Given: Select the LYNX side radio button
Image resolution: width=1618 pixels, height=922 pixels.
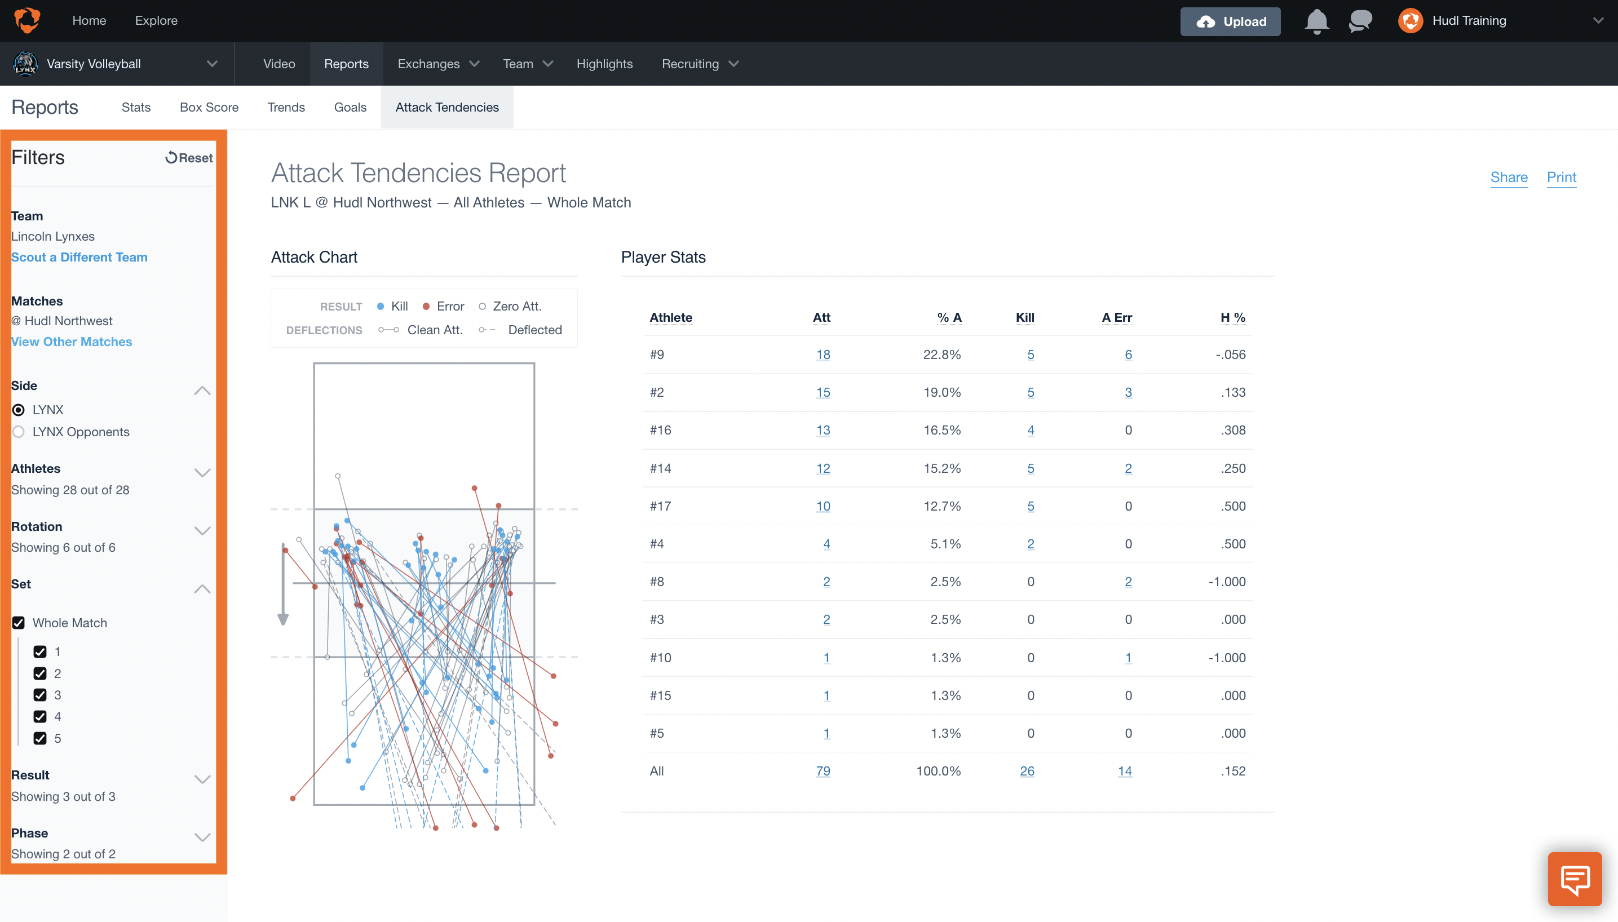Looking at the screenshot, I should 19,410.
